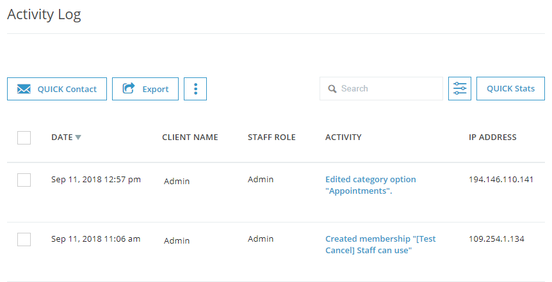Open the filter sliders icon button
The image size is (552, 282).
(460, 89)
